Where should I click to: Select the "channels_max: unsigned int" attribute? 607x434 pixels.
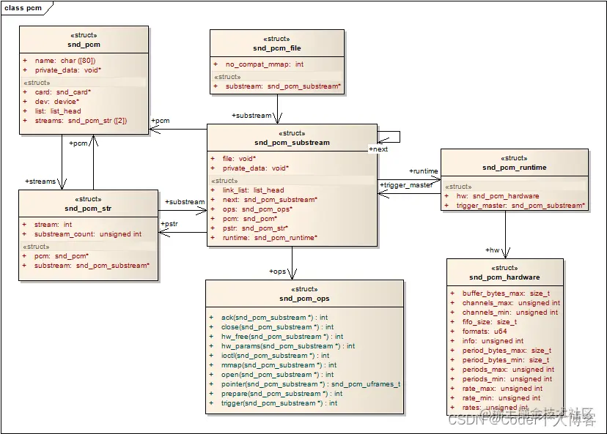(511, 303)
